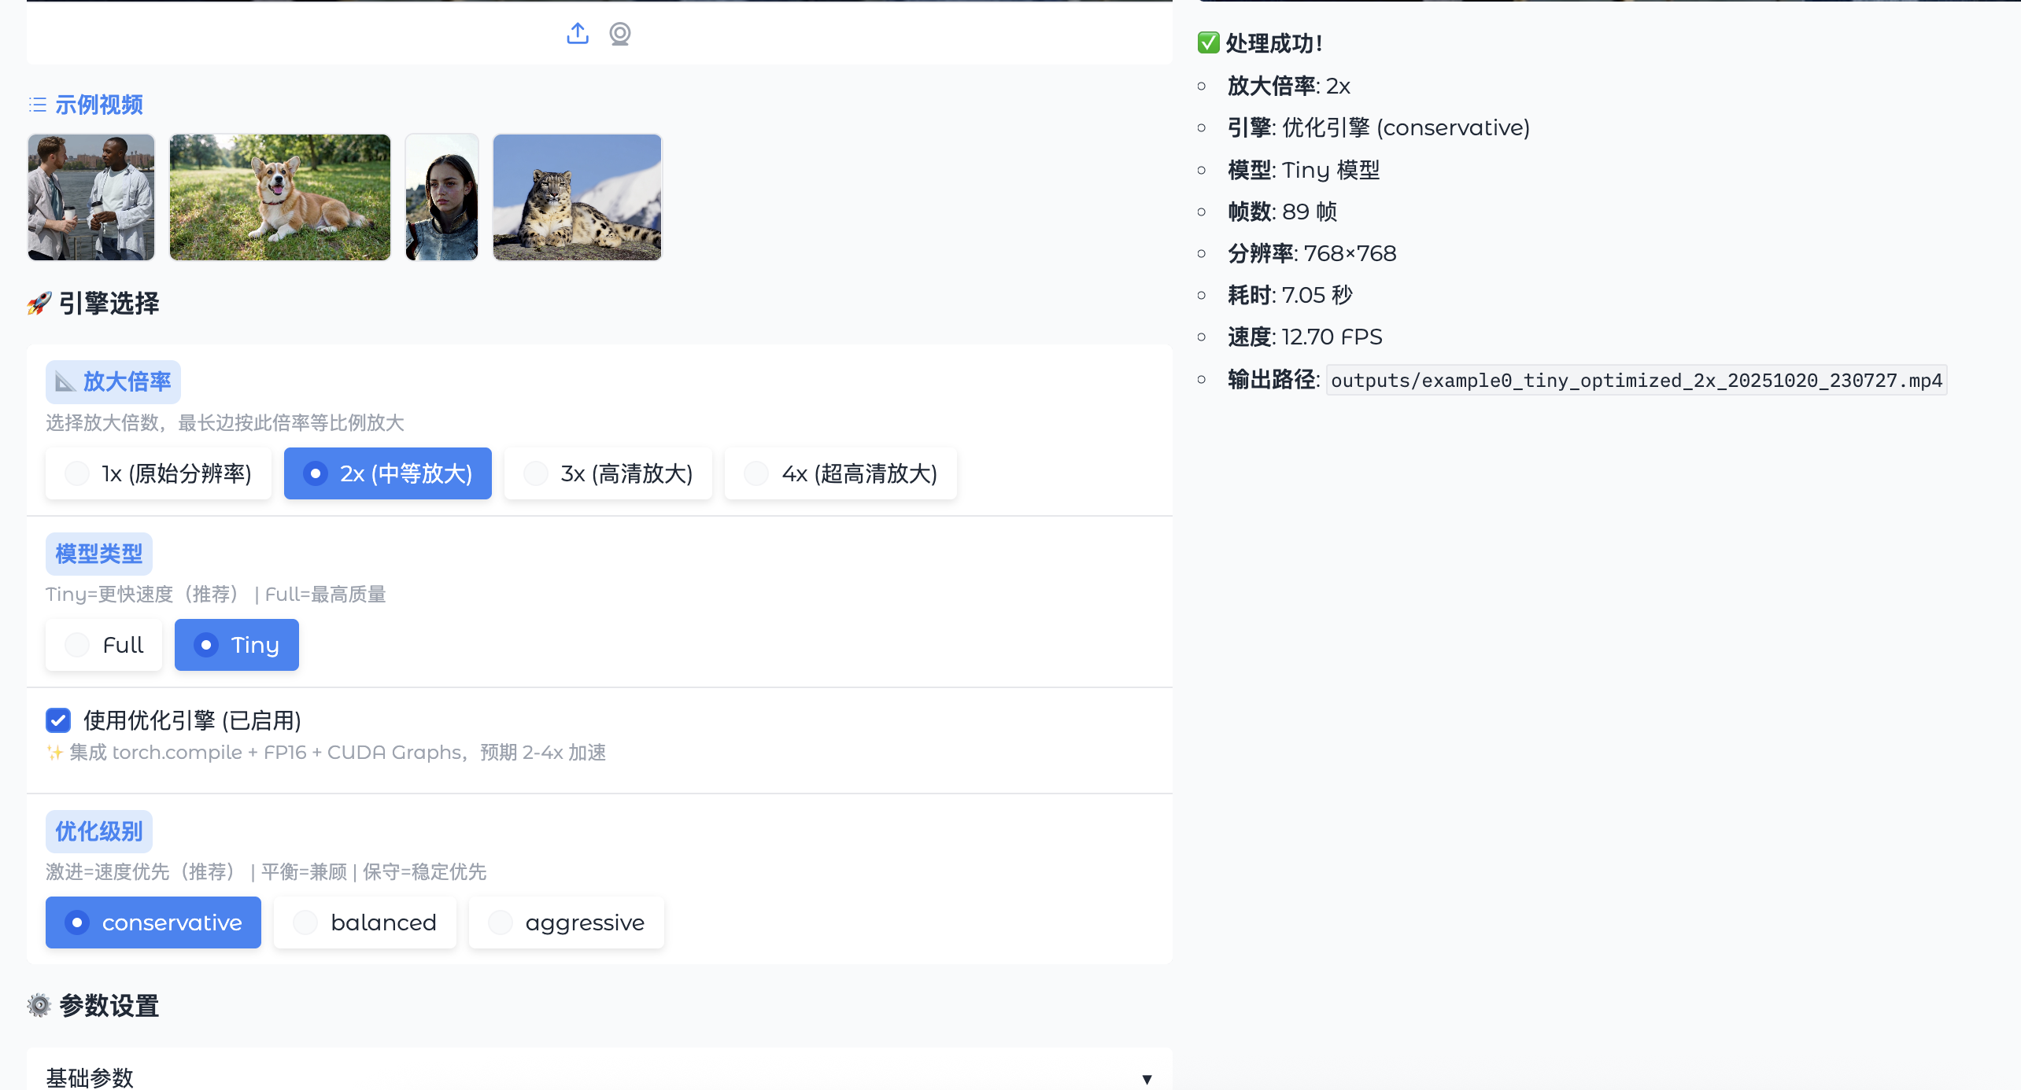Pick the snow leopard example video
2021x1090 pixels.
577,197
